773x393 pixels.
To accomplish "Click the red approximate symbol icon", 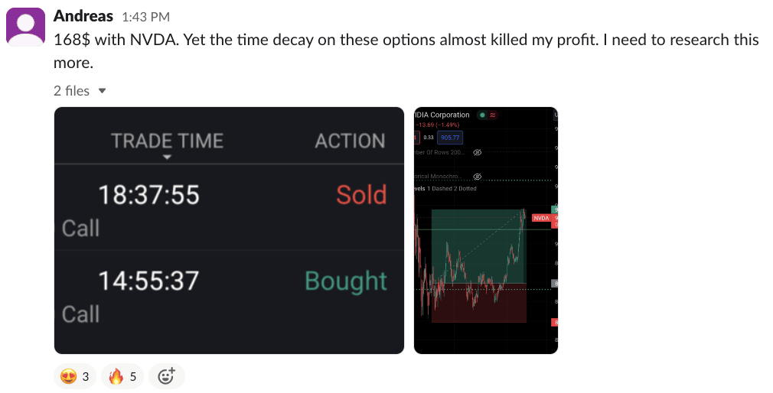I will click(494, 115).
